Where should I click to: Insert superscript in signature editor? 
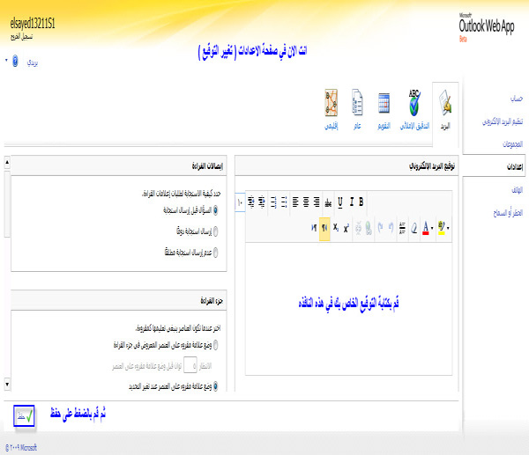pos(346,227)
